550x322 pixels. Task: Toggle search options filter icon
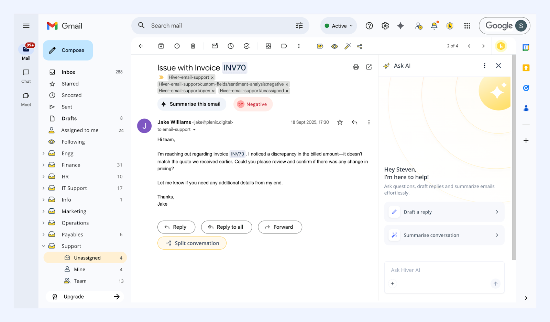(299, 26)
